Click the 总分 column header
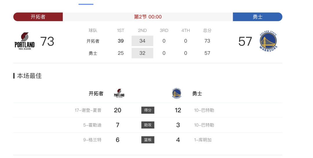Screen dimensions: 313x158 207,30
